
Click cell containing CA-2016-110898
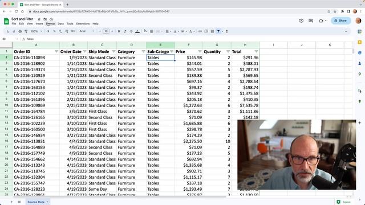coord(36,58)
